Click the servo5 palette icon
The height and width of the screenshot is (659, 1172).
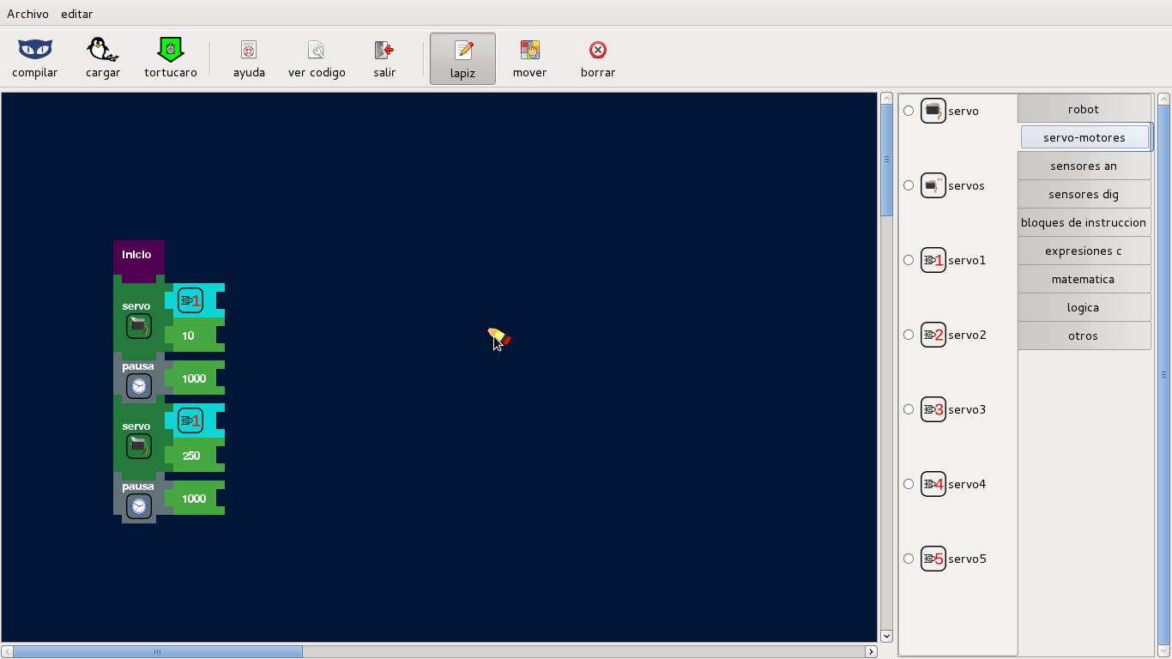pos(933,559)
